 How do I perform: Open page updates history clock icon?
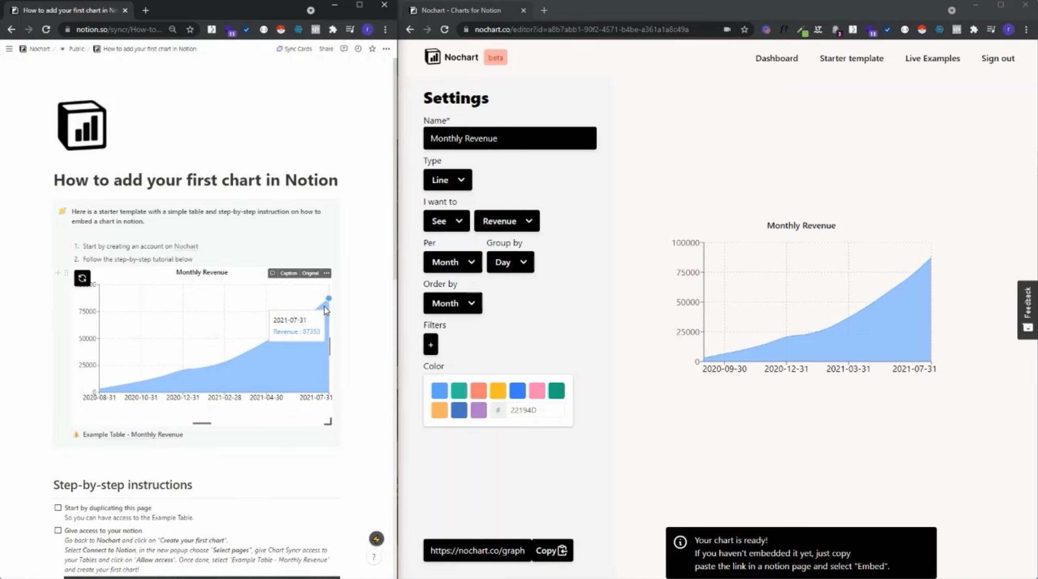click(358, 49)
